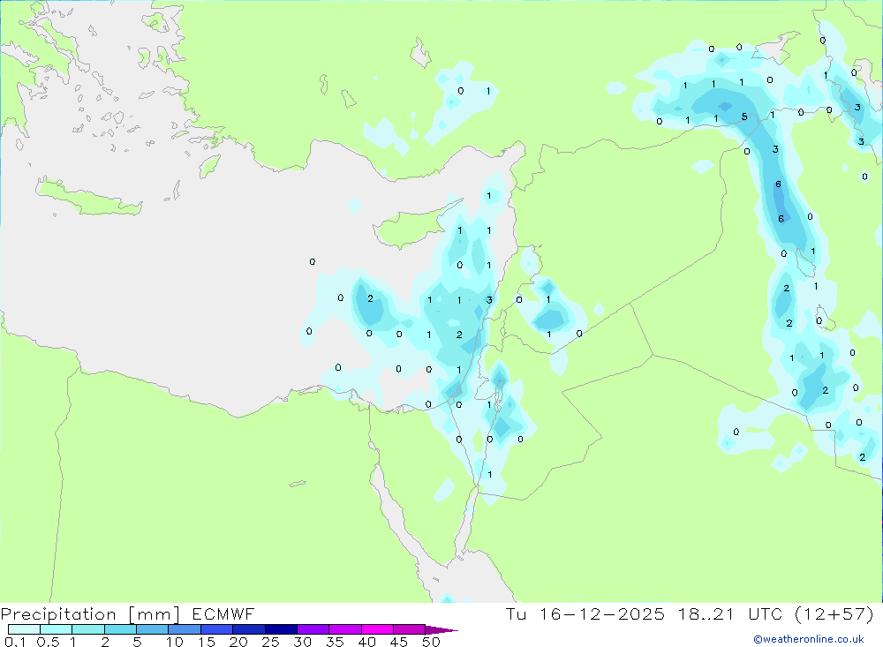Select the 45–50 mm legend color swatch
The width and height of the screenshot is (883, 647).
pos(410,629)
